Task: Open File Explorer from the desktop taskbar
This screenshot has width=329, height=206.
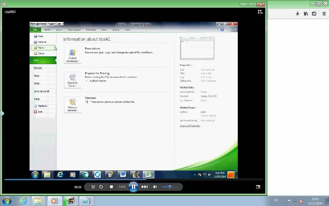Action: tap(38, 201)
